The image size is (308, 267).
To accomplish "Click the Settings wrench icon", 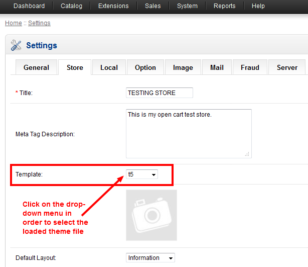I will click(x=16, y=46).
